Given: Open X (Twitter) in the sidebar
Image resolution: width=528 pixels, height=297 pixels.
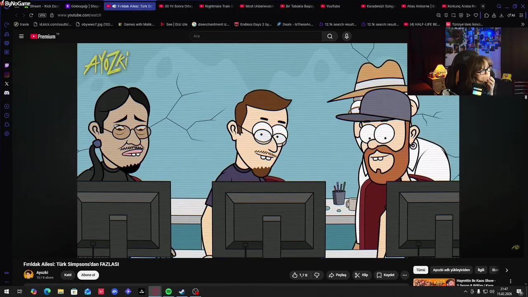Looking at the screenshot, I should (7, 84).
